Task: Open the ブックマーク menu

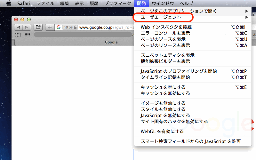Action: click(117, 3)
